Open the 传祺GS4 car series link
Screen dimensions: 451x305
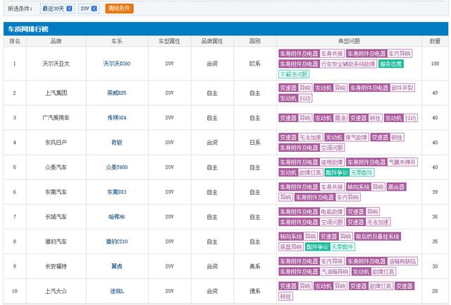click(117, 118)
